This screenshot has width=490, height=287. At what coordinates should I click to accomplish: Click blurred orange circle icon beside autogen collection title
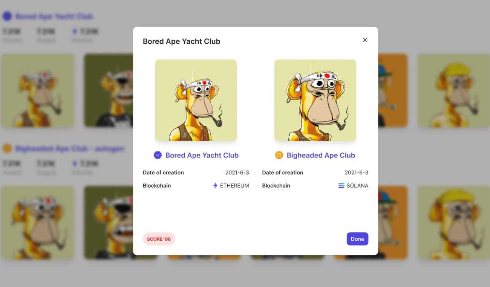tap(7, 148)
